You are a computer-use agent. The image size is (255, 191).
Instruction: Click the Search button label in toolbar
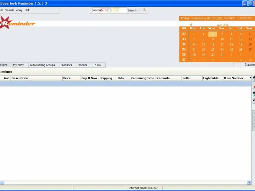tap(132, 10)
